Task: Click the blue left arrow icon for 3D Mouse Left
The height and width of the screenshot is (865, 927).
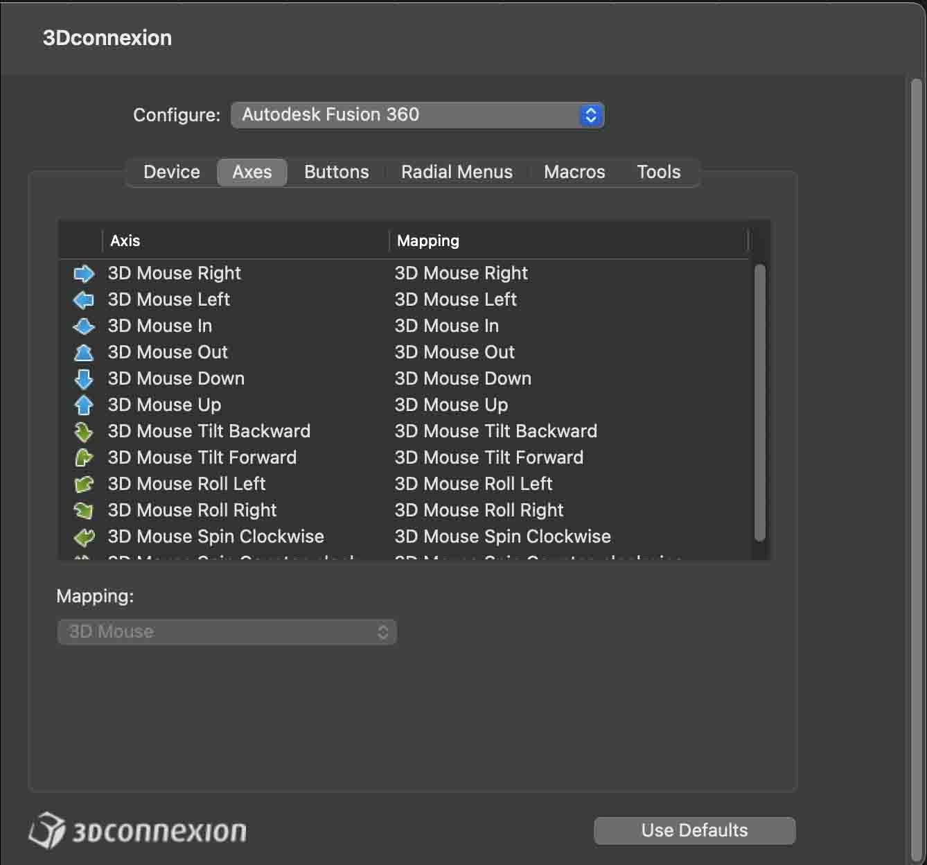Action: pos(84,300)
